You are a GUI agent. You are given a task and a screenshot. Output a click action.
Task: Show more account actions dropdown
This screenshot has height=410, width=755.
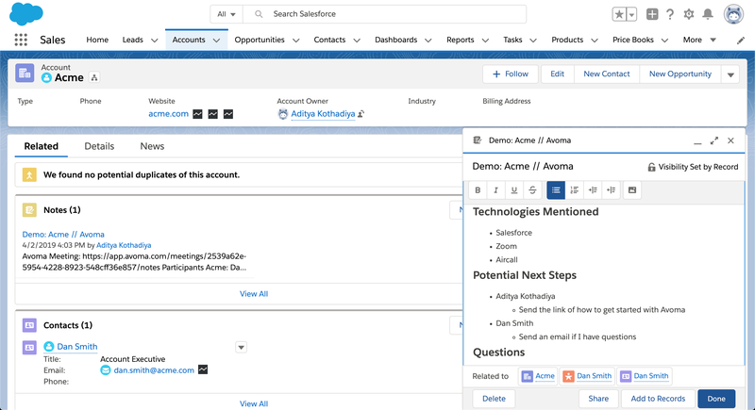tap(730, 74)
